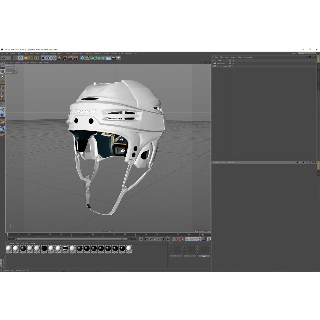The height and width of the screenshot is (320, 320).
Task: Click the end frame 90 F field
Action: point(133,239)
